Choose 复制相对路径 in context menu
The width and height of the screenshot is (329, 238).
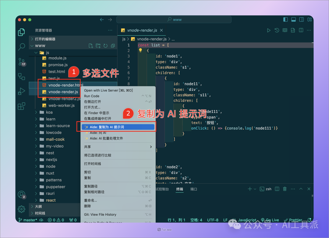click(118, 192)
